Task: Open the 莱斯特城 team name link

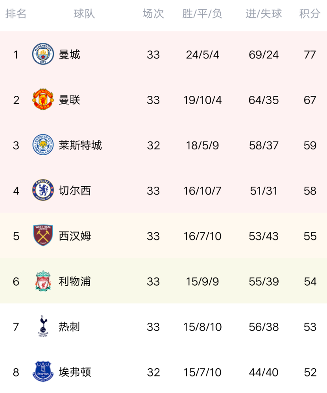Action: (x=80, y=145)
